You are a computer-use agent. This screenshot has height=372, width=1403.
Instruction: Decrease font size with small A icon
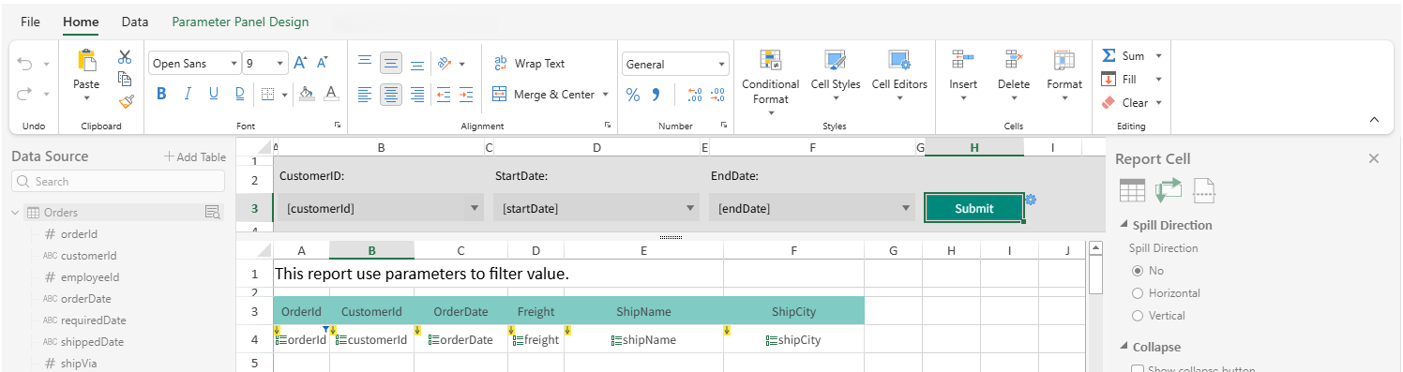click(x=323, y=63)
